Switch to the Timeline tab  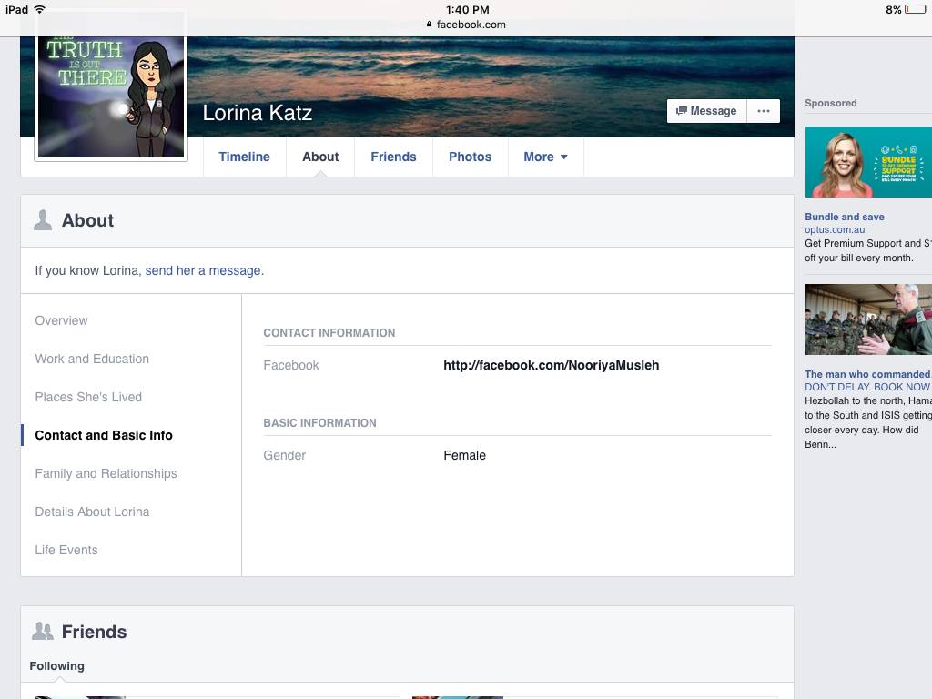pyautogui.click(x=244, y=157)
